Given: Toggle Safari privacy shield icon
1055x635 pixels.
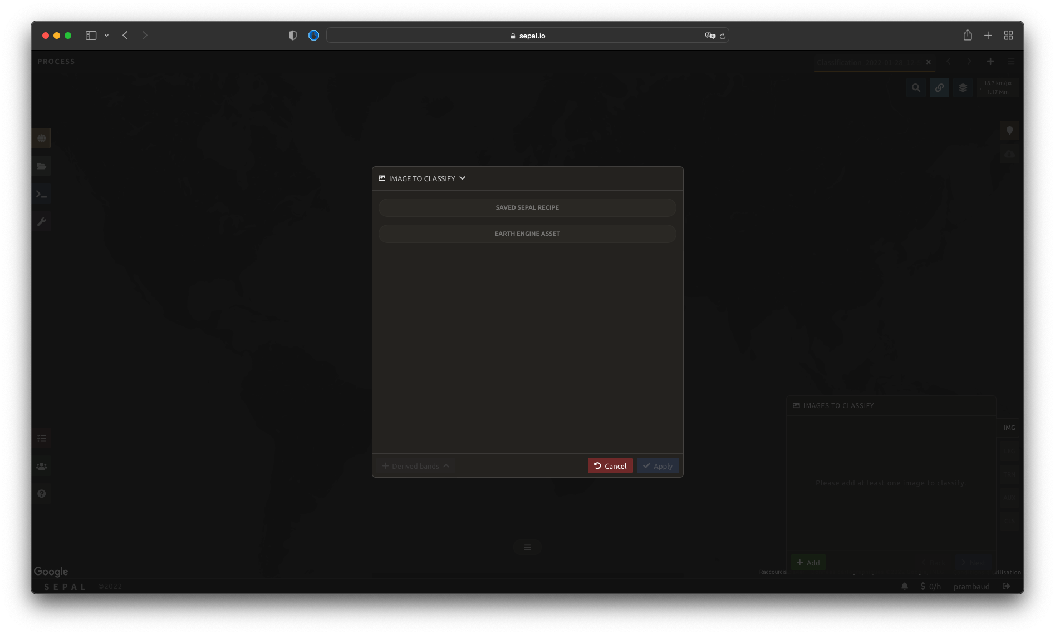Looking at the screenshot, I should click(293, 36).
